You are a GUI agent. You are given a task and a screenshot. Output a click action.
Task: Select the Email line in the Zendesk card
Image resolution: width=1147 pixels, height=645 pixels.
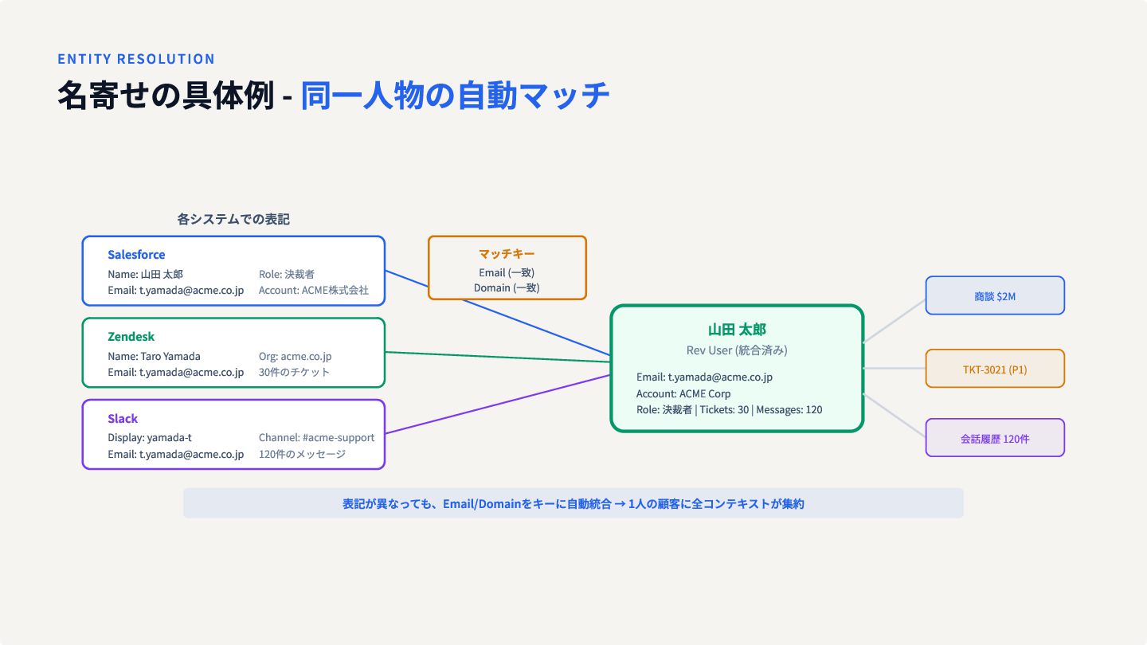(x=175, y=373)
